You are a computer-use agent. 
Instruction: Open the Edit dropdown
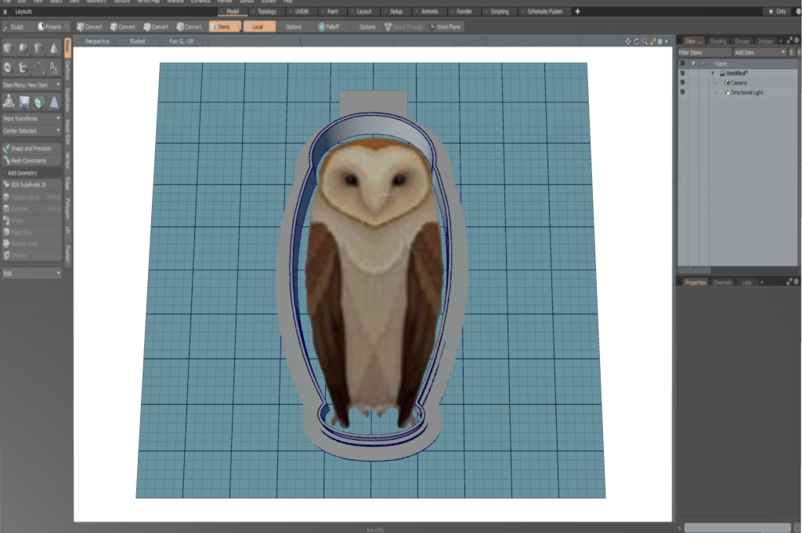pos(31,273)
